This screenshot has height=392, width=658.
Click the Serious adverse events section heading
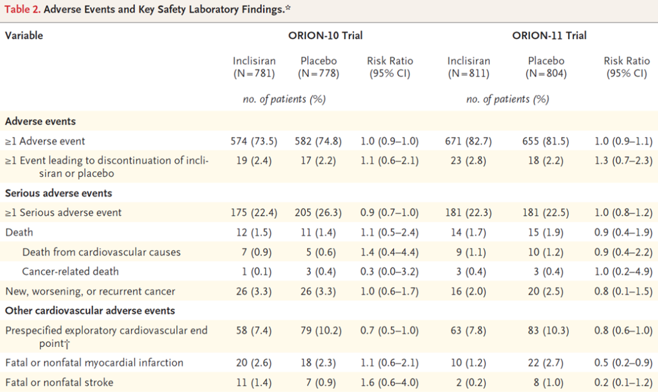pos(58,193)
